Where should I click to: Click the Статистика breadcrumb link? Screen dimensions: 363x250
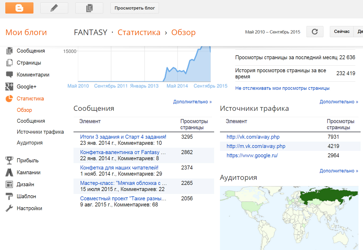(139, 32)
